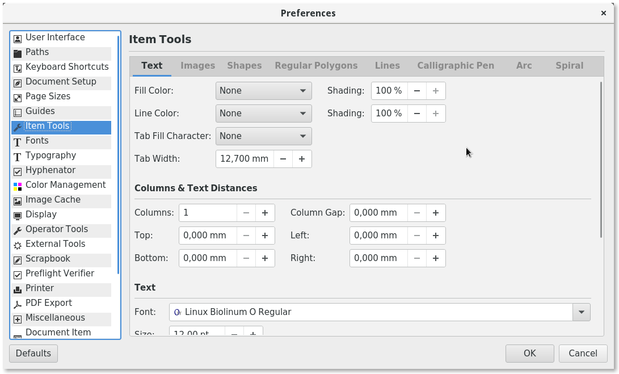Open the Keyboard Shortcuts icon entry

click(x=18, y=68)
